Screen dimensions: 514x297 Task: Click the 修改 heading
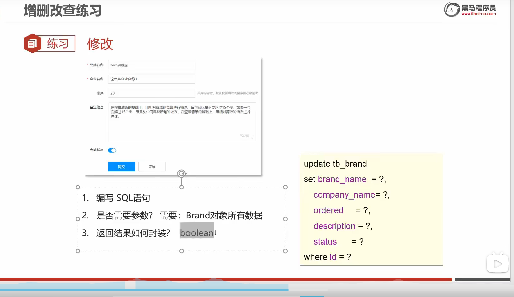100,44
